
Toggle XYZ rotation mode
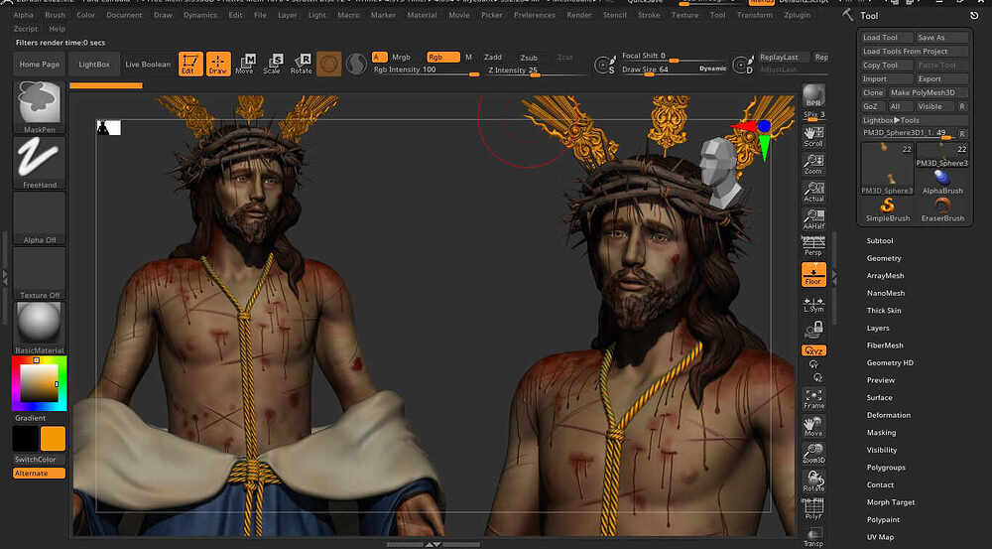click(x=813, y=350)
